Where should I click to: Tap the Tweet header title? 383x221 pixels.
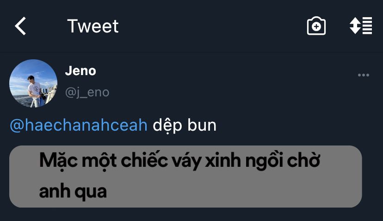93,26
